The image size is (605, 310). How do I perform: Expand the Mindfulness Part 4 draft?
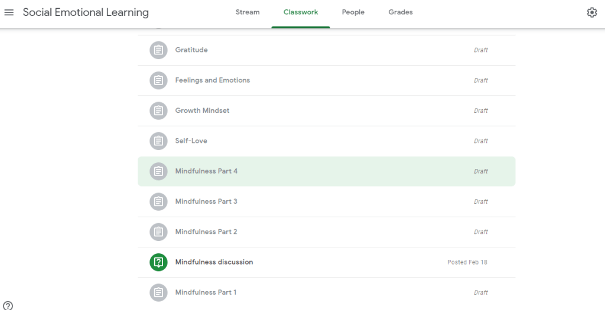[206, 171]
